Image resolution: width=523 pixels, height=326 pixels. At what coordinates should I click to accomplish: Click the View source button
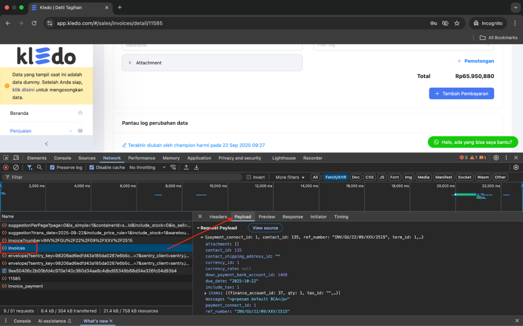(265, 228)
